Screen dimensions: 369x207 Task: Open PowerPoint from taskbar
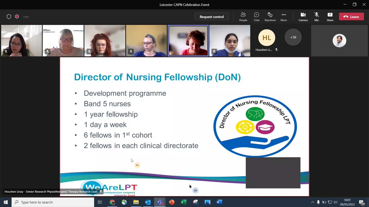point(172,202)
